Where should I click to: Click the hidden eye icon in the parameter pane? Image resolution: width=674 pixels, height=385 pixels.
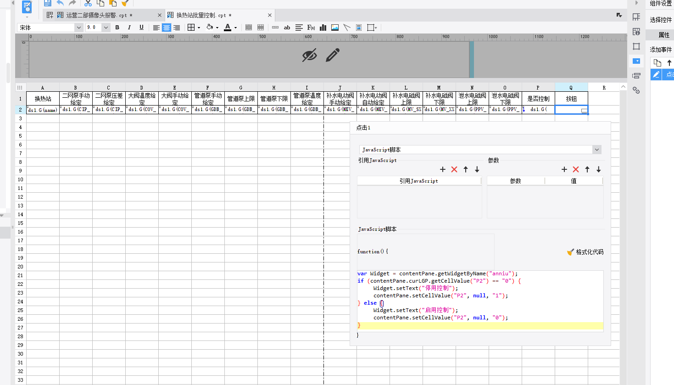tap(310, 55)
